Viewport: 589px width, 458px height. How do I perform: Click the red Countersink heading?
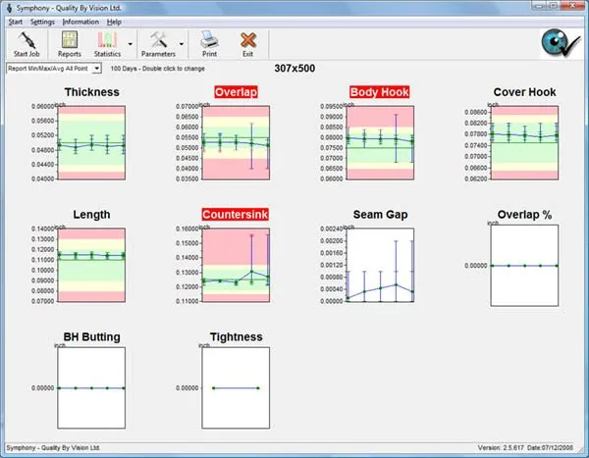tap(236, 215)
